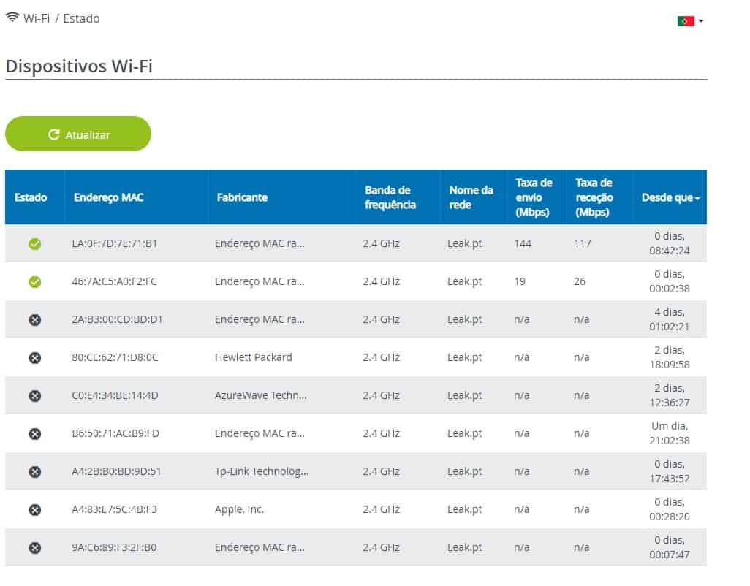Click disconnected status icon for AzureWave device
This screenshot has width=750, height=586.
point(34,396)
